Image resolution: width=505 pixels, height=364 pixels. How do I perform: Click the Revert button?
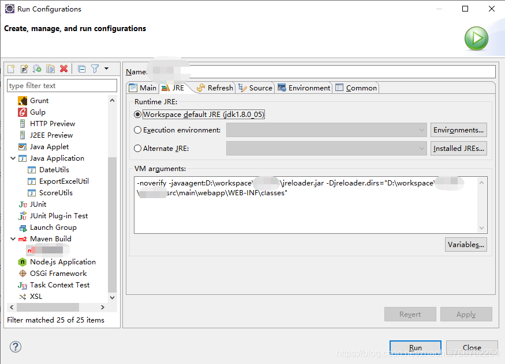[410, 314]
